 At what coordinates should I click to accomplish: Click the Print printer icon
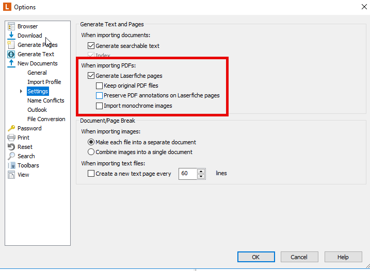pos(11,138)
